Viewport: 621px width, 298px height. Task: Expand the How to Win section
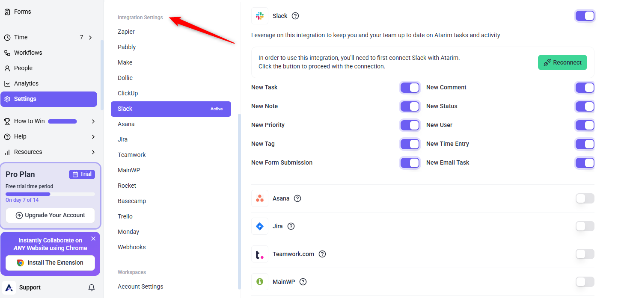(x=93, y=121)
